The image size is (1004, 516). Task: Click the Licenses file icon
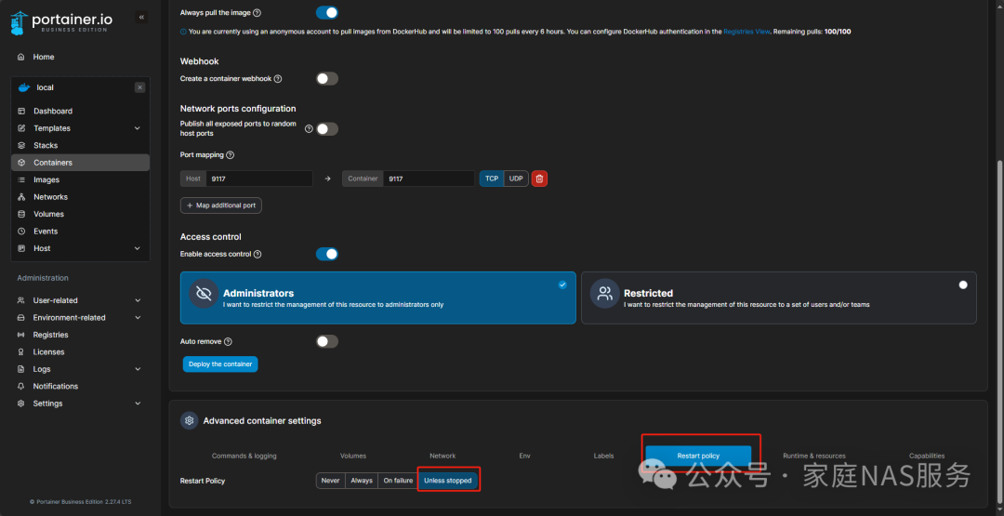pos(20,352)
